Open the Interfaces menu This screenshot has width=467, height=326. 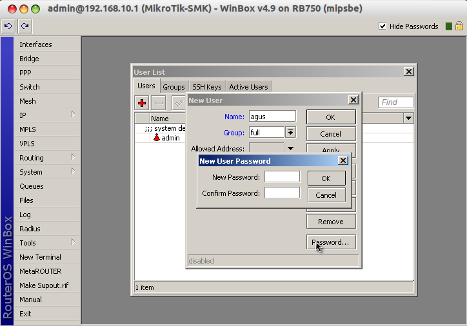(x=47, y=44)
